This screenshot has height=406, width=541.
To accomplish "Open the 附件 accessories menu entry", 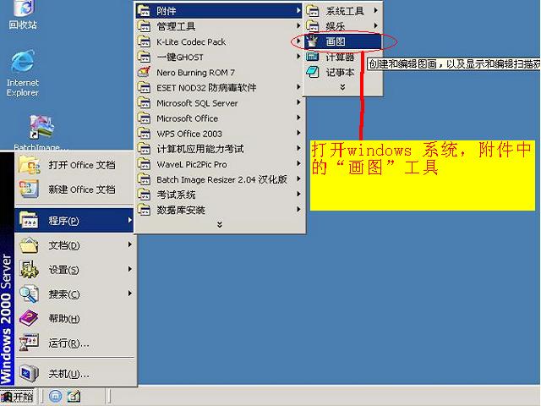I will tap(219, 11).
